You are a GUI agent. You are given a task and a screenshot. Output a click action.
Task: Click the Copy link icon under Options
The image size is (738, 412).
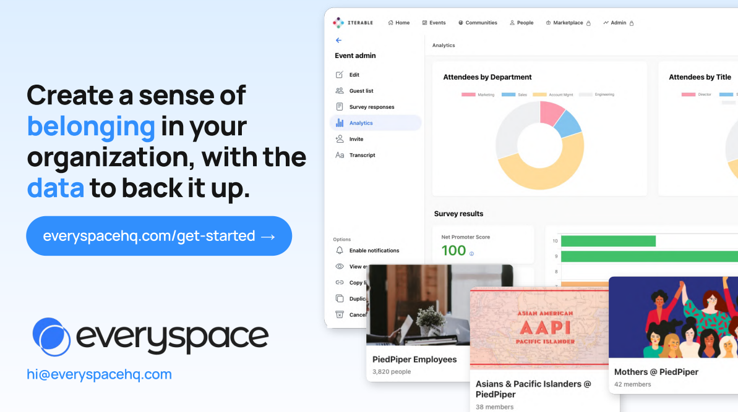(341, 282)
